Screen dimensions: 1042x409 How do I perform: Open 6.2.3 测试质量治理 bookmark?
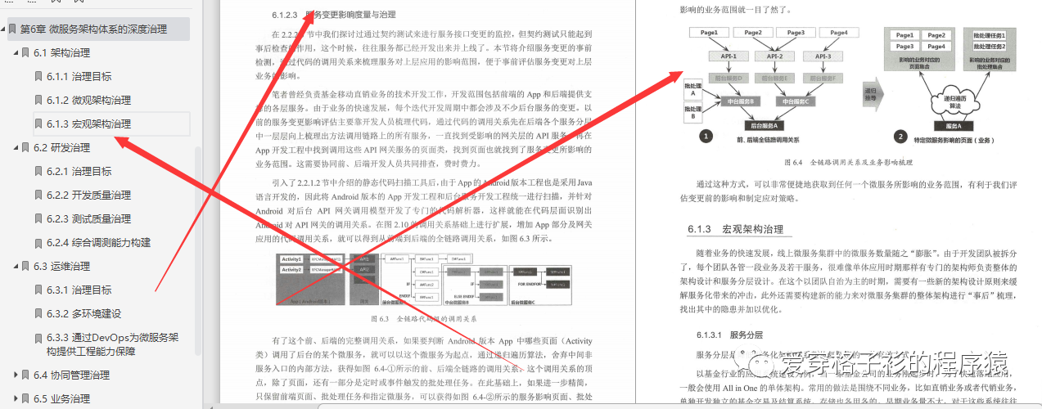pos(89,219)
